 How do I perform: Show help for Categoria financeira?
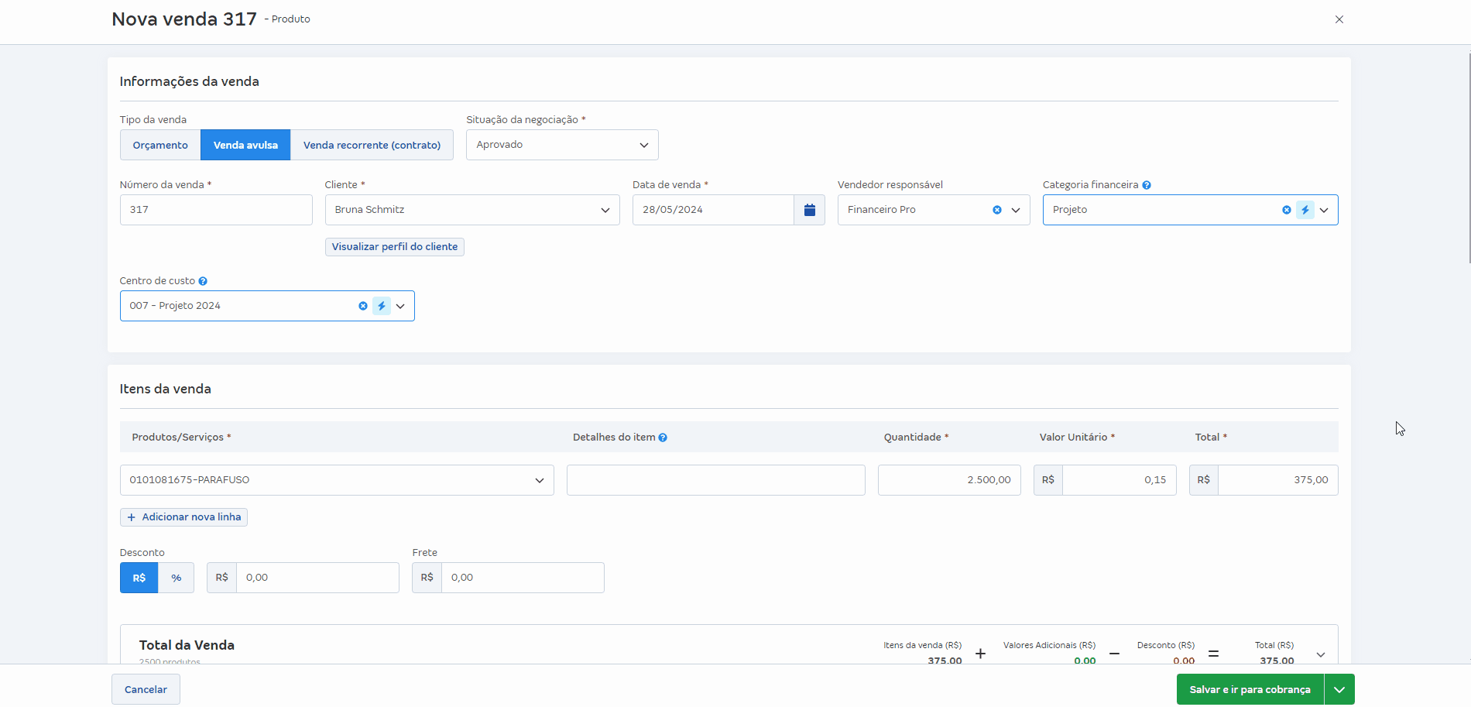[1147, 185]
